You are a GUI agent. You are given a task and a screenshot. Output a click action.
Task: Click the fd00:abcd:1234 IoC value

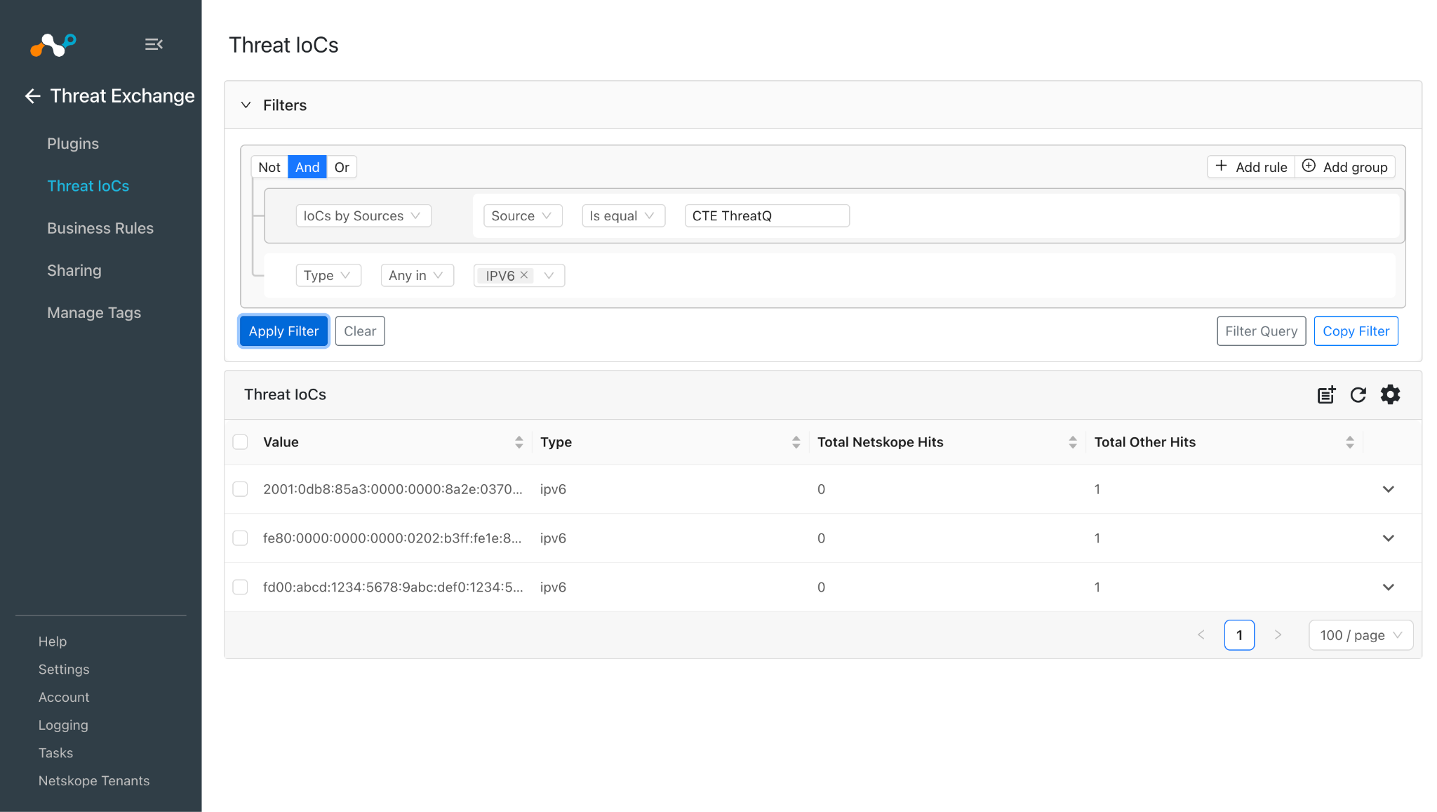(x=393, y=587)
